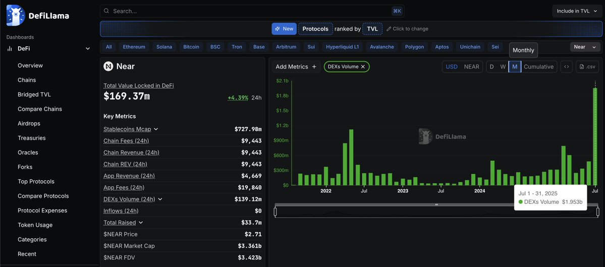
Task: Click the search magnifier icon
Action: click(106, 11)
